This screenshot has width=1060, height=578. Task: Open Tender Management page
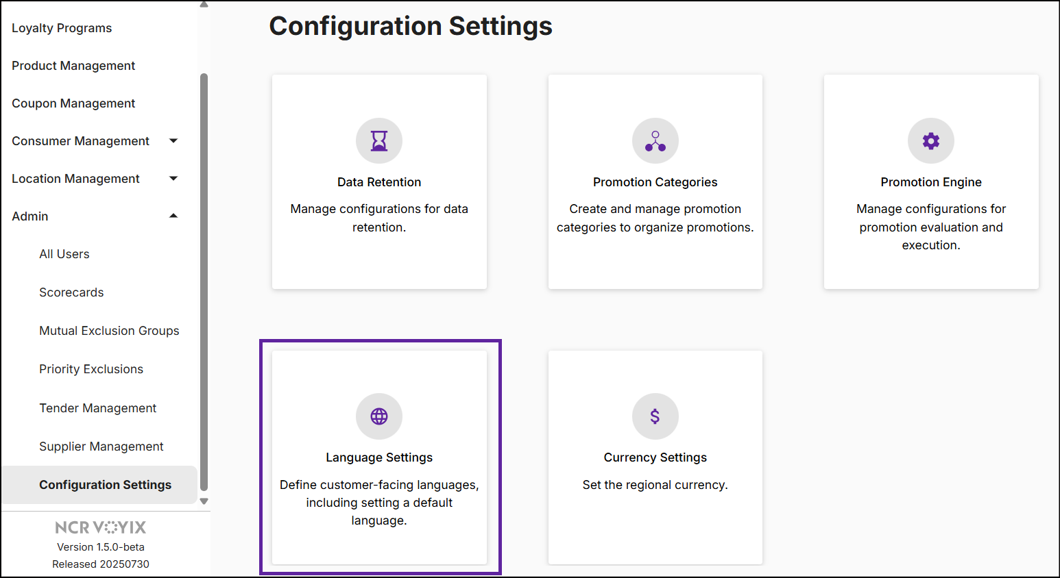click(x=98, y=408)
